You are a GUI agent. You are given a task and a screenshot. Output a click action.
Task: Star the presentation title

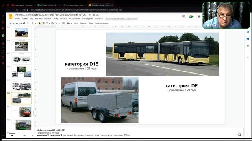coord(90,15)
